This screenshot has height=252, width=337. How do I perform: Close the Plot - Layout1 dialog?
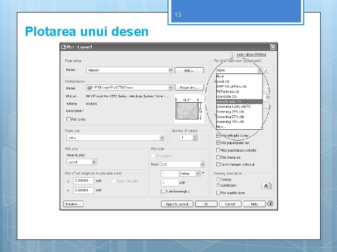point(273,47)
